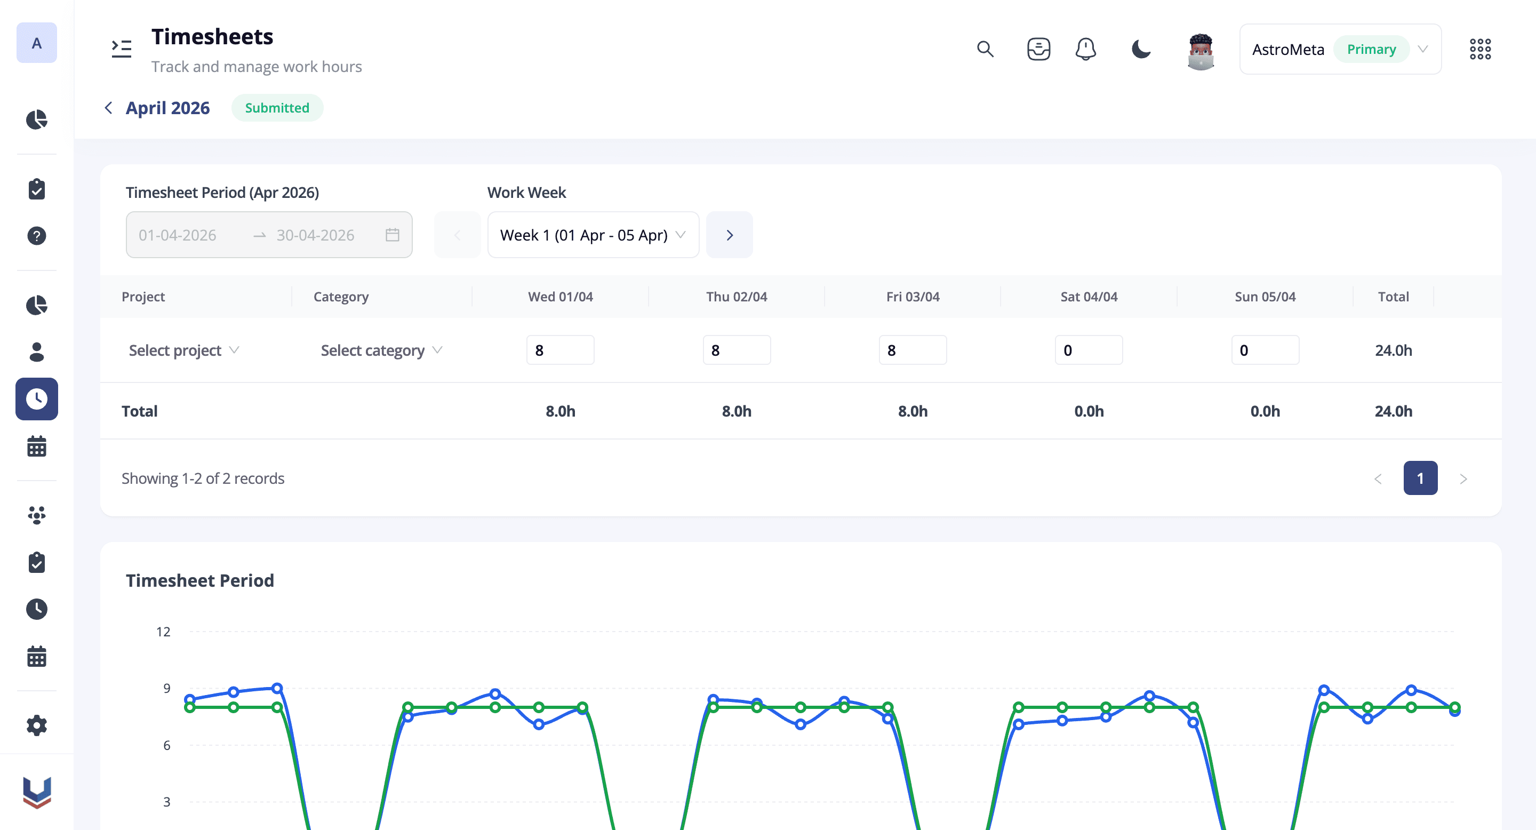Image resolution: width=1536 pixels, height=830 pixels.
Task: Click the shield logo at sidebar bottom
Action: (36, 792)
